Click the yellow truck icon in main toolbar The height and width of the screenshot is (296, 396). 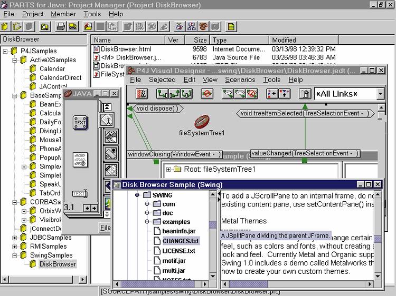73,26
